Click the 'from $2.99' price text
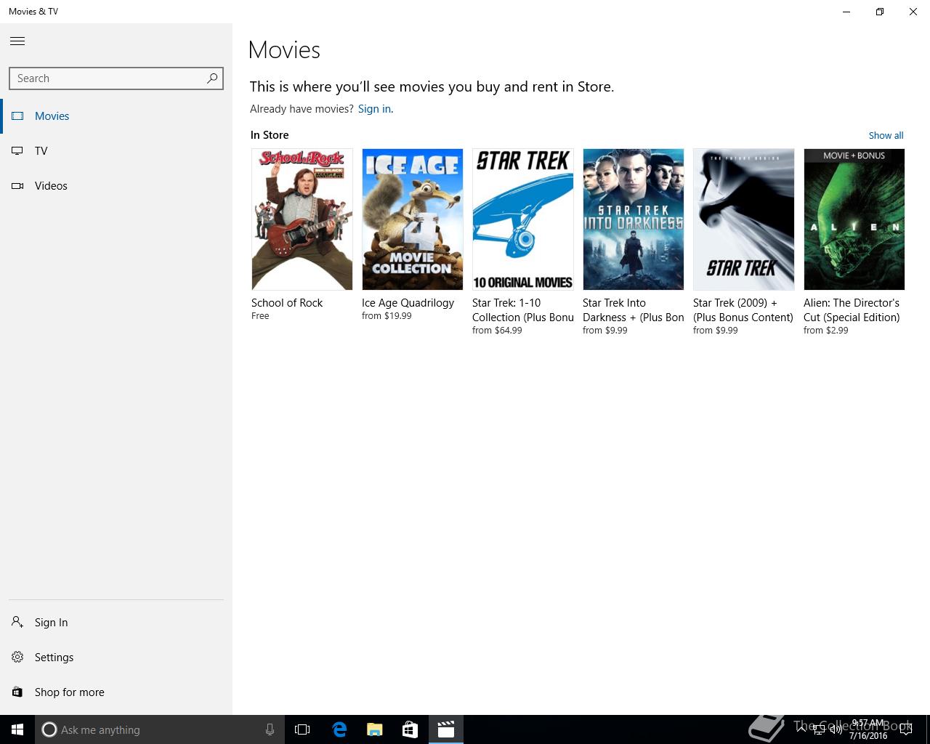Screen dimensions: 930x744 [826, 331]
